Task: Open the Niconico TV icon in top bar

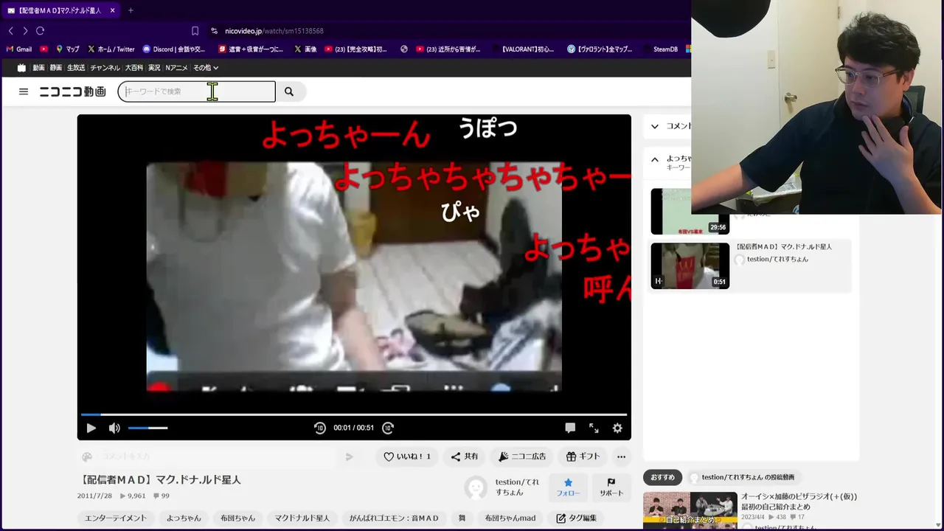Action: (x=21, y=68)
